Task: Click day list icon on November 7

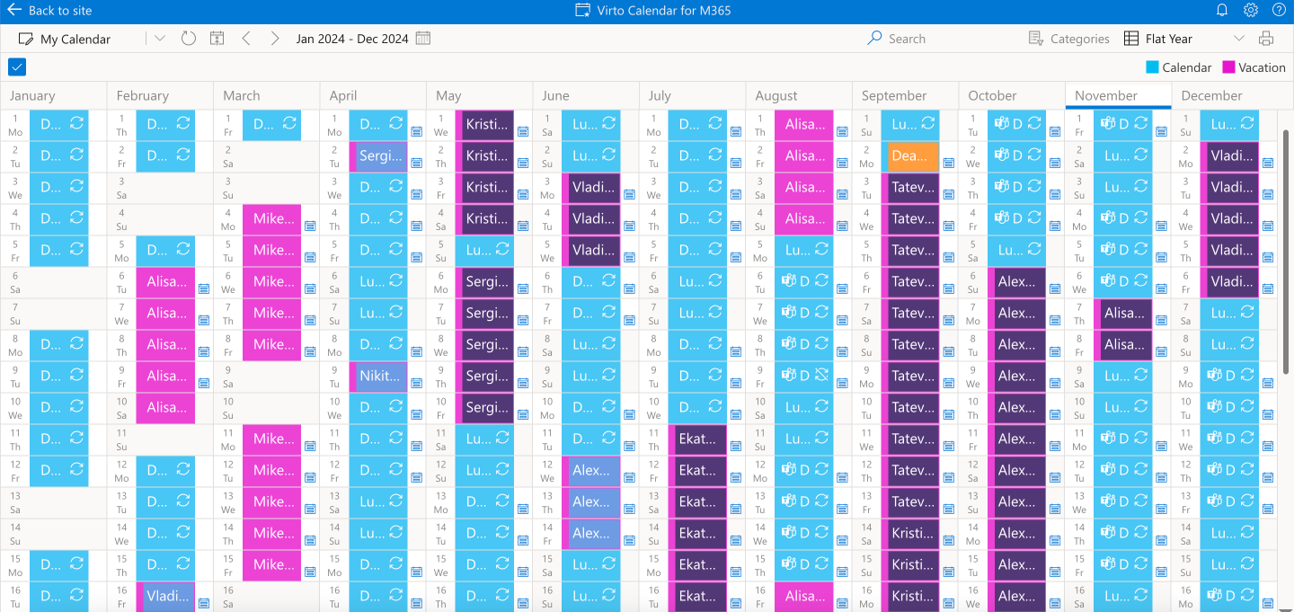Action: click(x=1162, y=320)
